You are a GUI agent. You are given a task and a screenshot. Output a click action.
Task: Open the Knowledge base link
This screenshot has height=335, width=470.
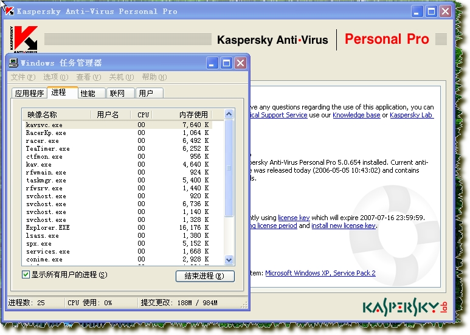point(356,115)
